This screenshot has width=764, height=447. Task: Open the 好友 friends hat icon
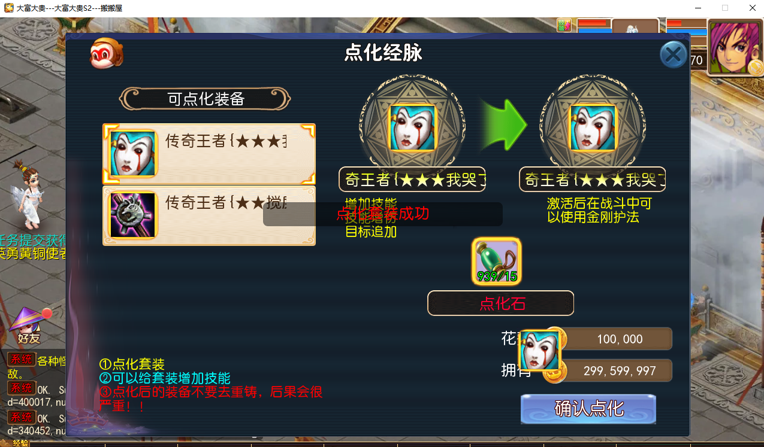click(28, 326)
